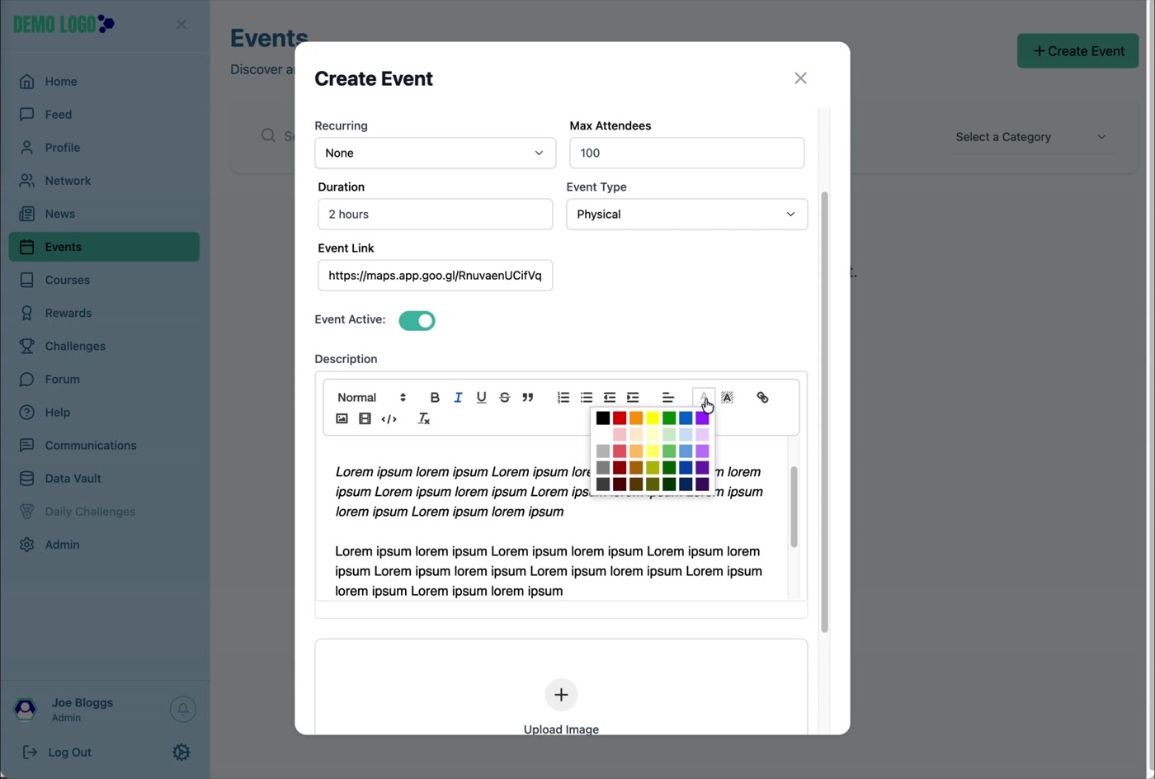
Task: Click Log Out
Action: (57, 753)
